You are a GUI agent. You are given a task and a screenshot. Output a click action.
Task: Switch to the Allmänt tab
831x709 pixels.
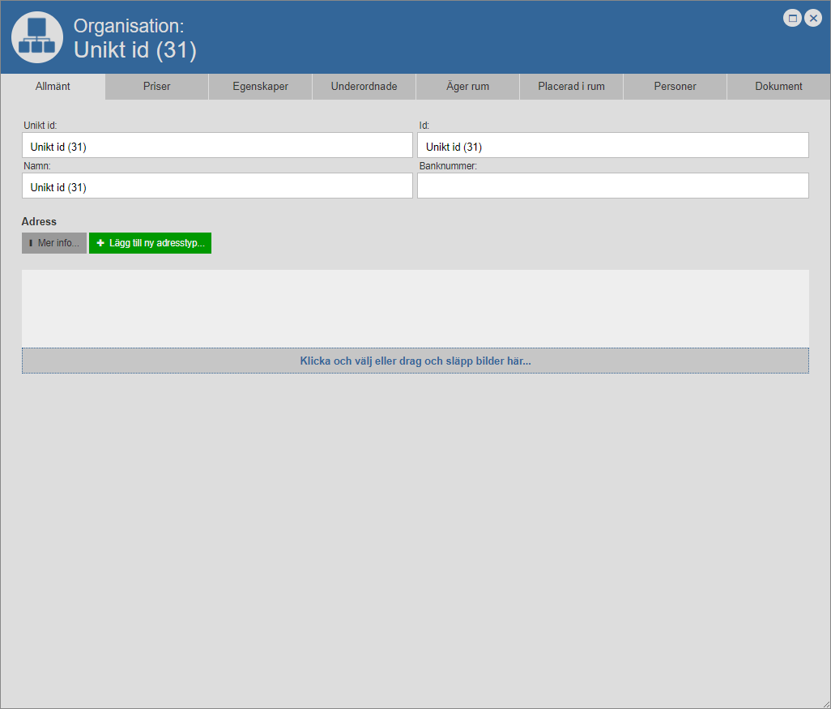tap(53, 87)
